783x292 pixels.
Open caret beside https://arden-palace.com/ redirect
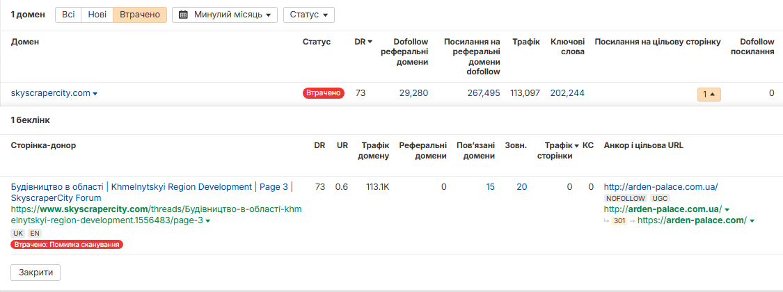coord(752,220)
